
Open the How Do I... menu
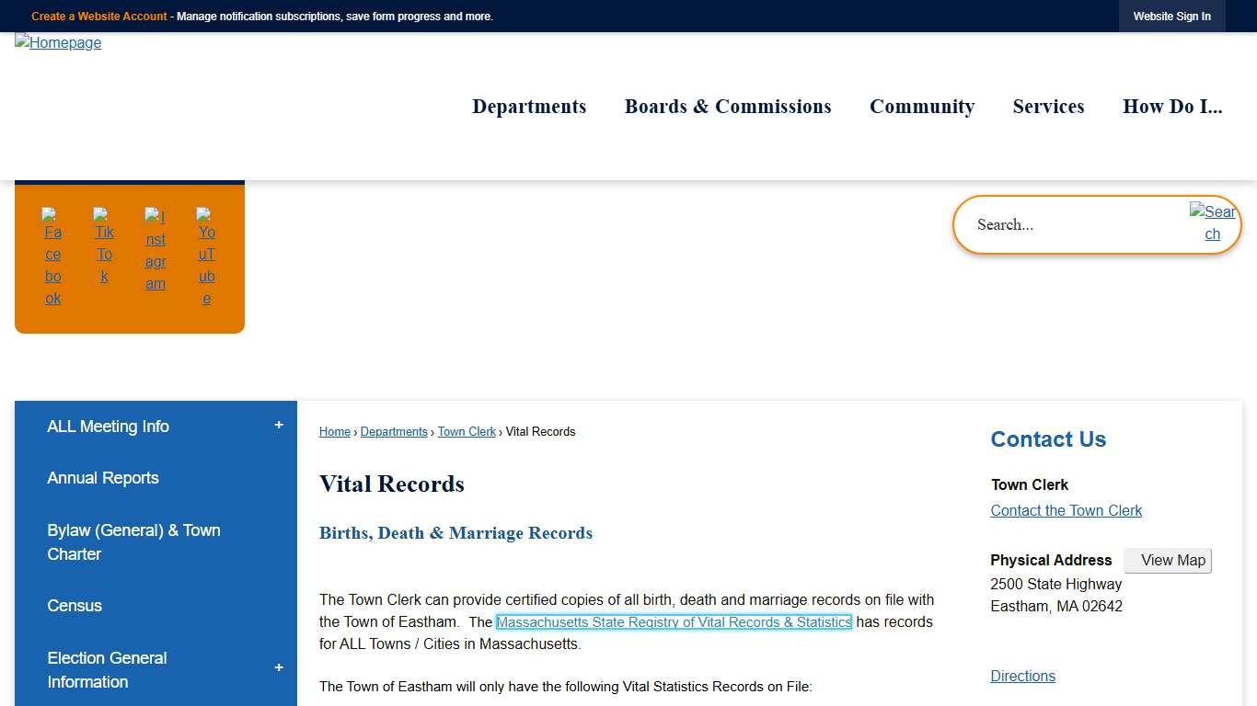pos(1172,107)
